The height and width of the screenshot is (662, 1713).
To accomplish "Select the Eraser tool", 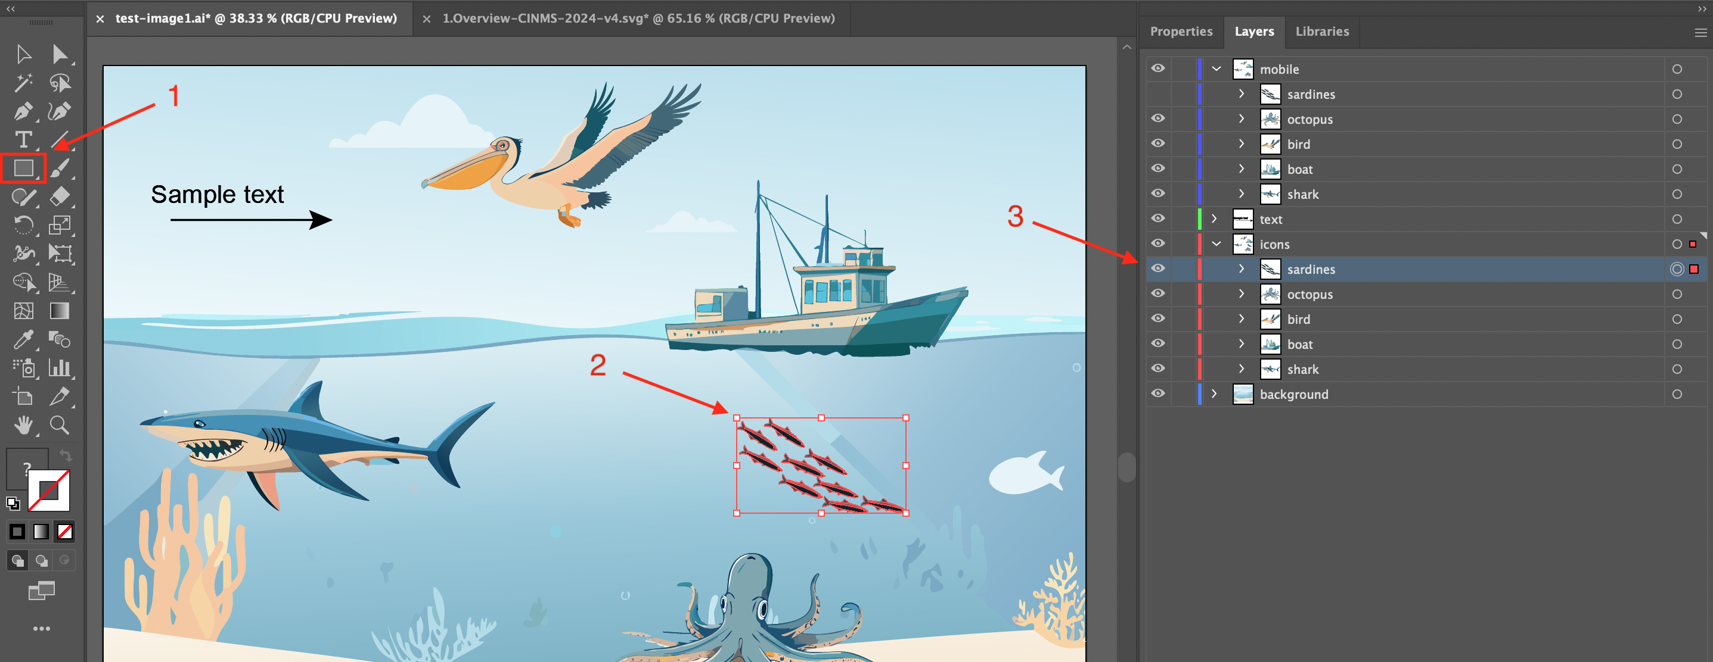I will 59,196.
